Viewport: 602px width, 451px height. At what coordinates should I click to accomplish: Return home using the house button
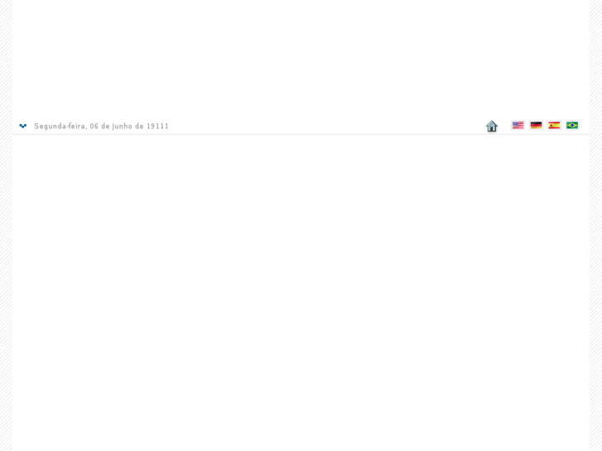491,126
